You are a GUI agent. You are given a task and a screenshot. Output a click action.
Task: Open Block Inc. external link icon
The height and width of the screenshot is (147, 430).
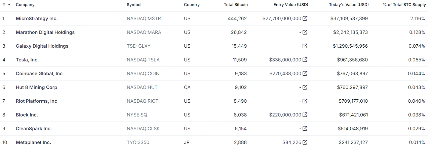click(x=305, y=115)
